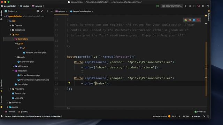223x125 pixels.
Task: Open LF line separator selector
Action: pos(179,116)
